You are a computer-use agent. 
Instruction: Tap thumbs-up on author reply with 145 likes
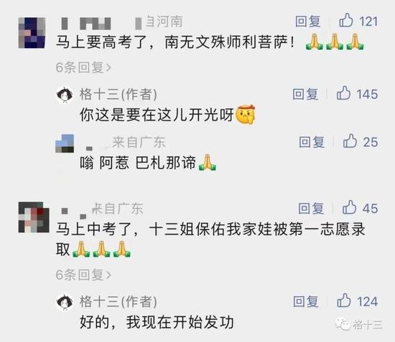coord(343,93)
